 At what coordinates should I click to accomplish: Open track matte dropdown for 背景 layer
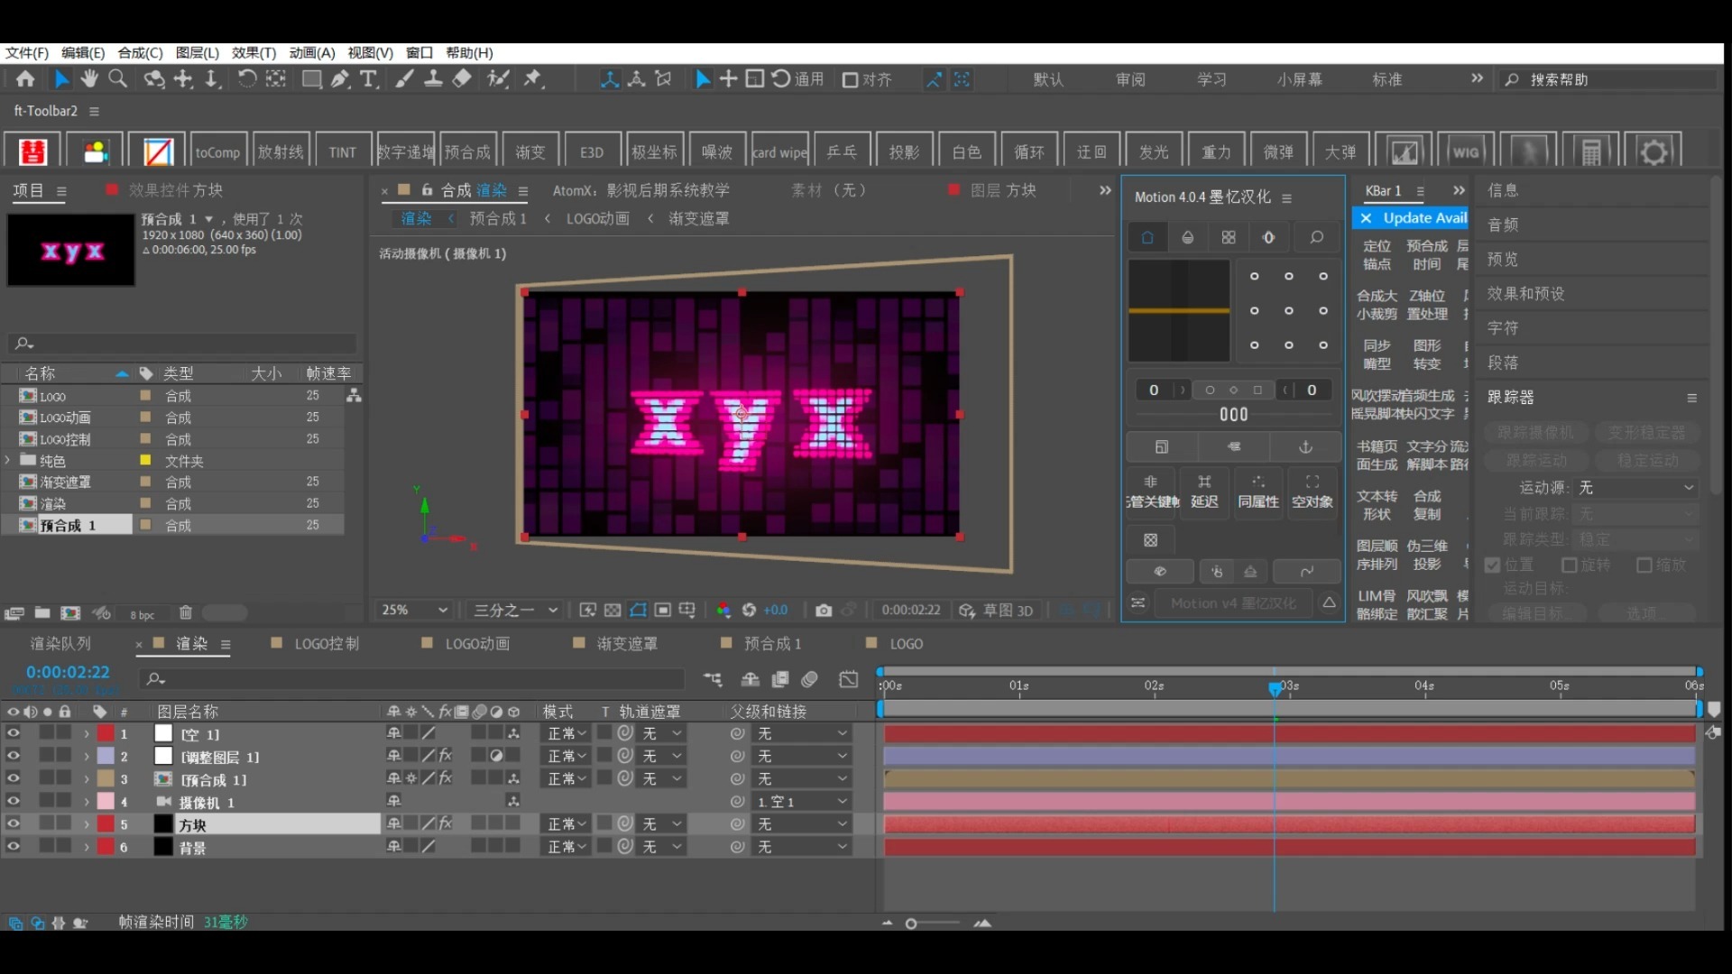pyautogui.click(x=662, y=847)
